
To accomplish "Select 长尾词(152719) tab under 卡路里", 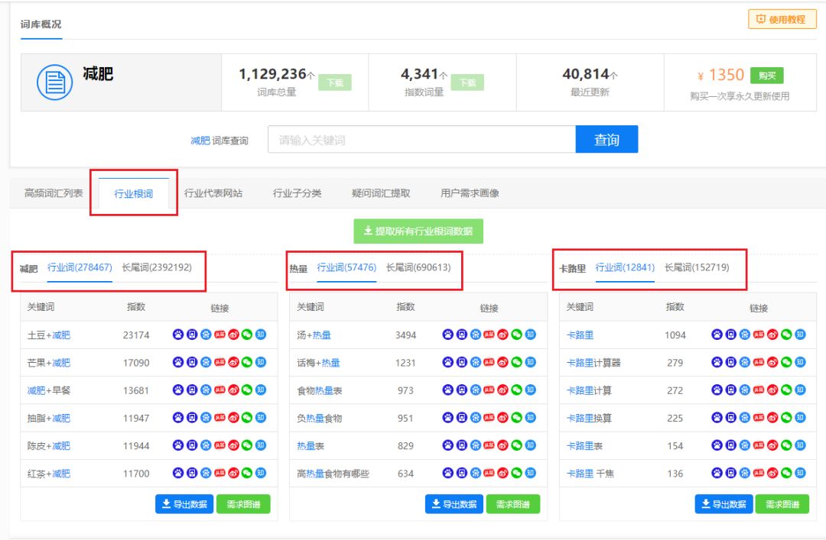I will tap(697, 267).
